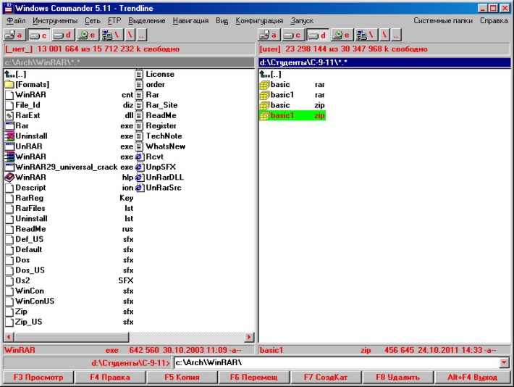Select Default sfx file
This screenshot has height=387, width=514.
69,249
